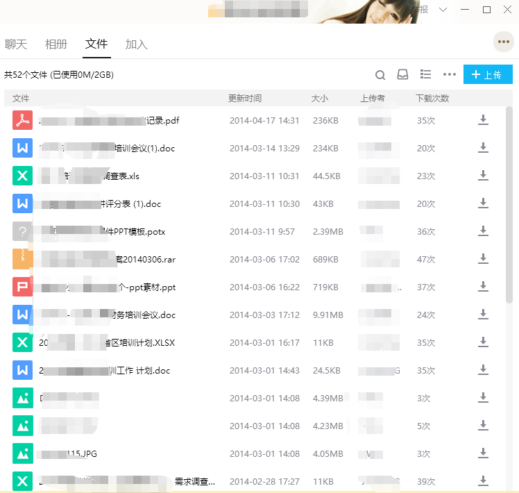
Task: Click the 上传 upload button
Action: pyautogui.click(x=488, y=74)
